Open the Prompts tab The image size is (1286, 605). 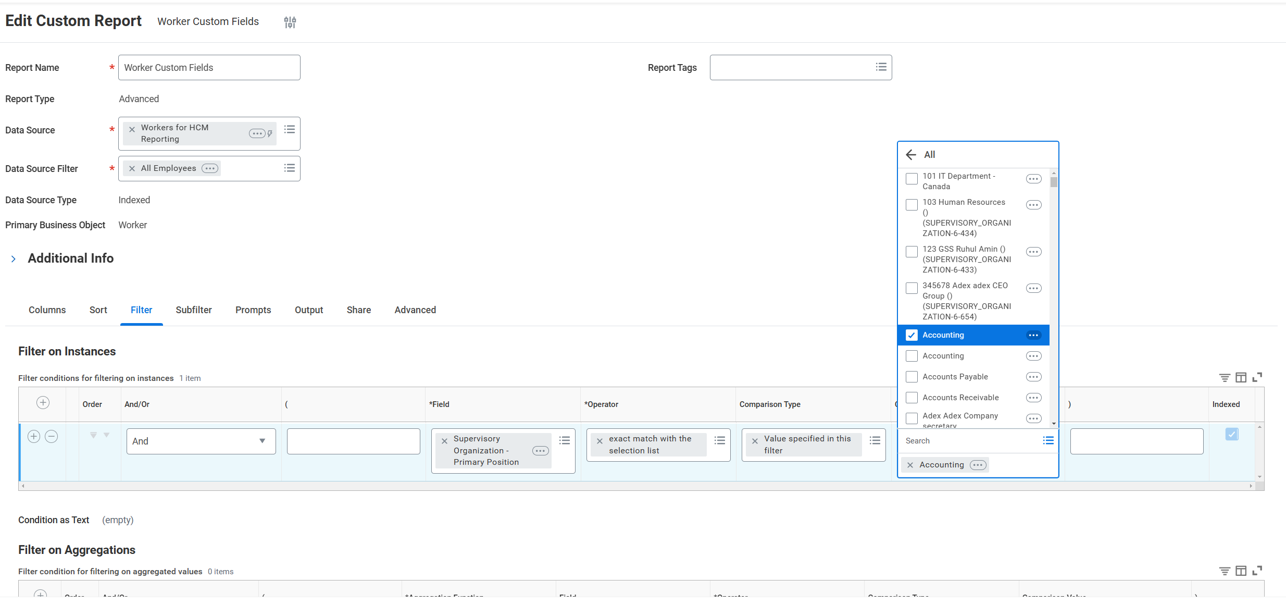(253, 310)
